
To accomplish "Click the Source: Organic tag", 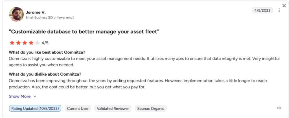I will pos(151,108).
